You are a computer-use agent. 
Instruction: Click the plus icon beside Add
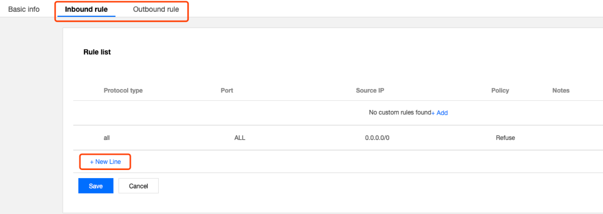pyautogui.click(x=433, y=113)
